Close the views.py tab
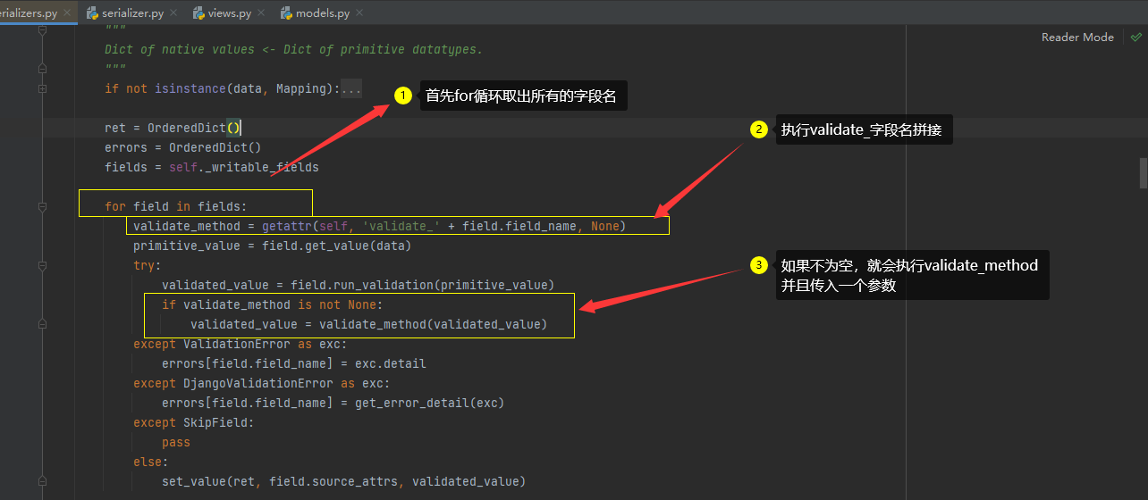 coord(259,13)
